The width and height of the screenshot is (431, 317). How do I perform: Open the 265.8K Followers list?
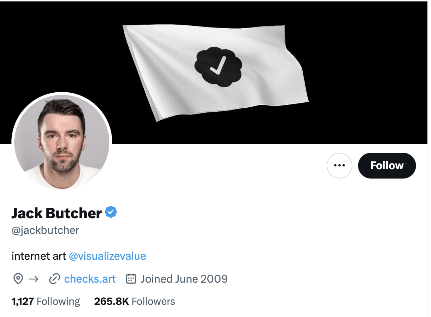tap(134, 301)
